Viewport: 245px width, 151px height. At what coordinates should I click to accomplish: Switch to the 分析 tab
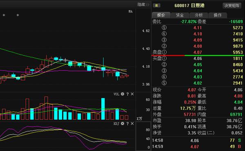(x=199, y=15)
